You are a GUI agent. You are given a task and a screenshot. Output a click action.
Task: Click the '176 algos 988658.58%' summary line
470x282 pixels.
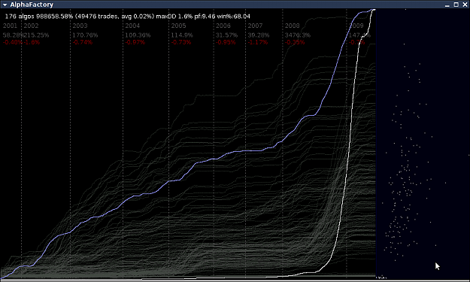point(128,17)
